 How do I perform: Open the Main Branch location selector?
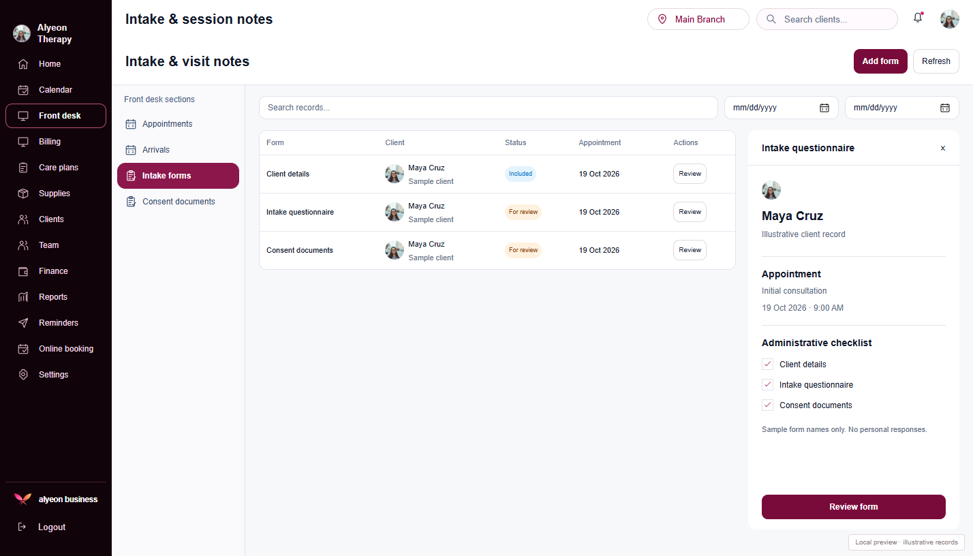tap(698, 19)
